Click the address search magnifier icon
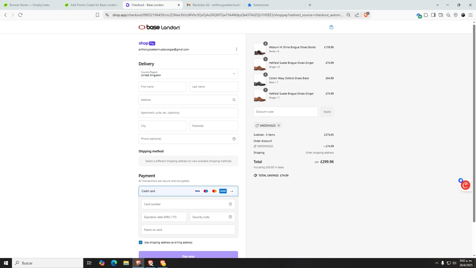The height and width of the screenshot is (268, 476). coord(234,100)
